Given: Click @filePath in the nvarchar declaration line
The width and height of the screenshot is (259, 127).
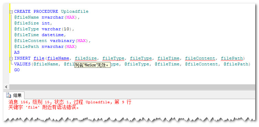Looking at the screenshot, I should point(27,46).
